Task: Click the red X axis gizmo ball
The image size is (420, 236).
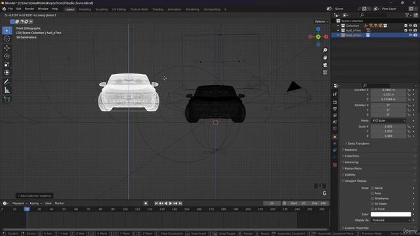Action: point(326,37)
